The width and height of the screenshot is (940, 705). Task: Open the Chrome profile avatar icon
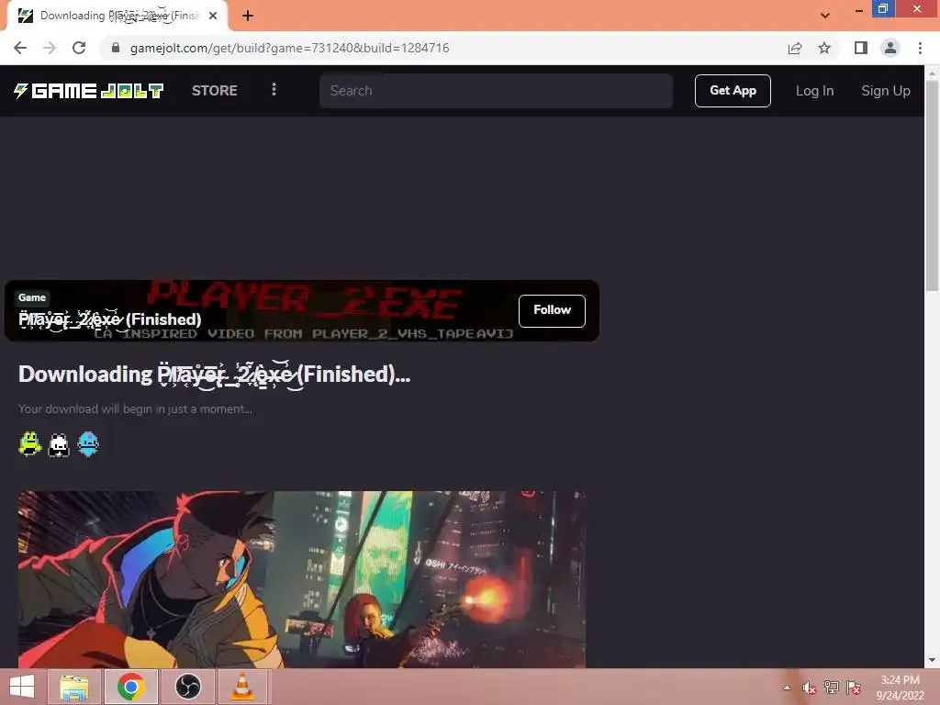click(890, 48)
